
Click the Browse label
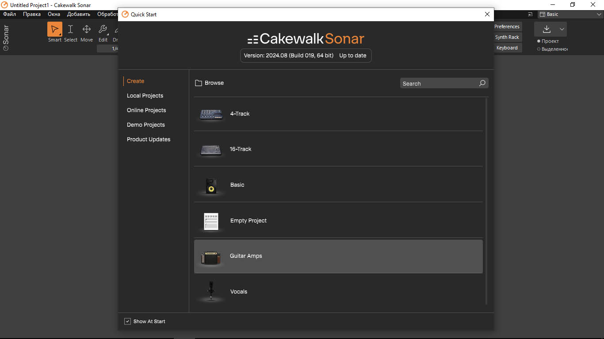tap(214, 83)
